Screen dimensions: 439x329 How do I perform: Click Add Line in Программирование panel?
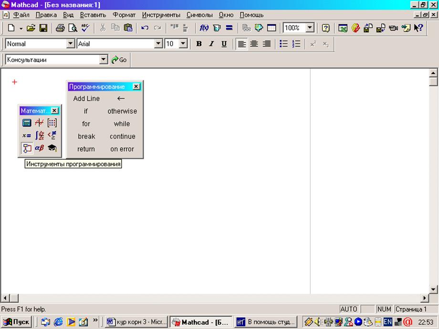[x=86, y=99]
